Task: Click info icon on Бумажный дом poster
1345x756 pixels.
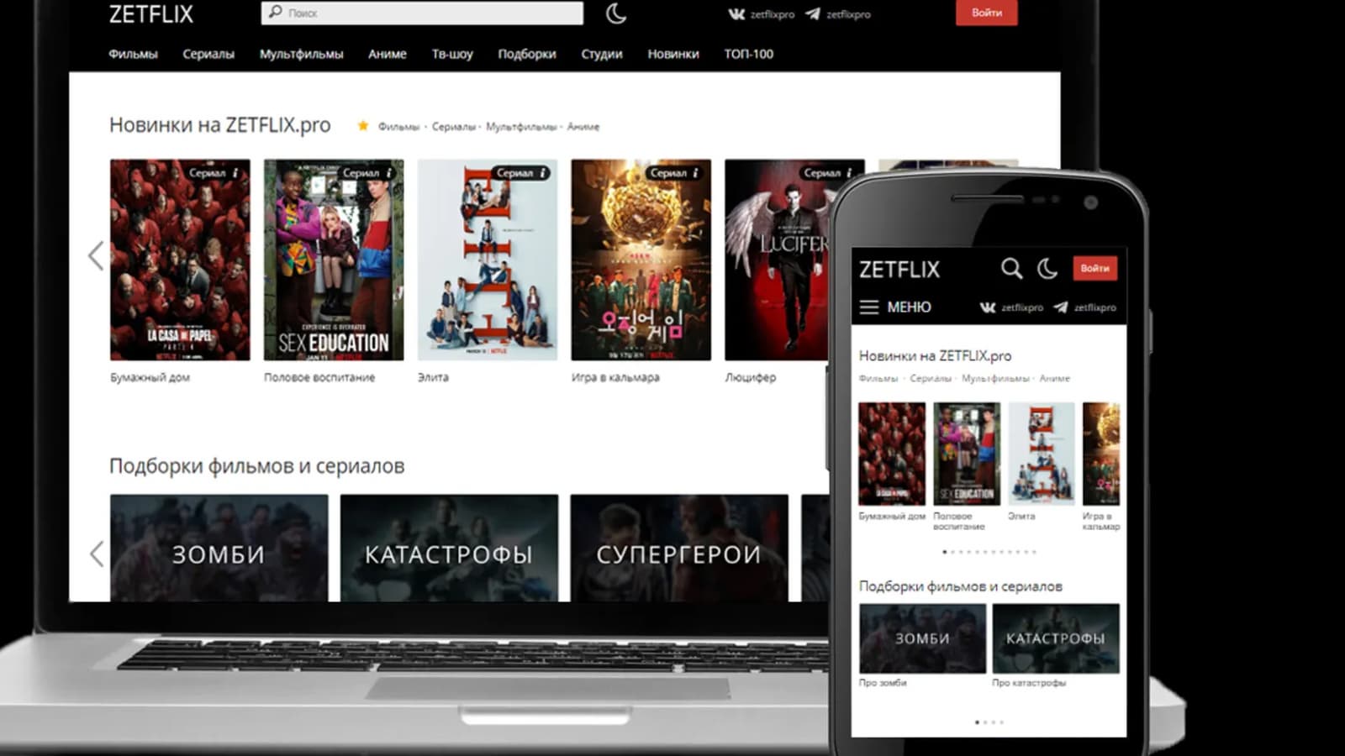Action: point(235,173)
